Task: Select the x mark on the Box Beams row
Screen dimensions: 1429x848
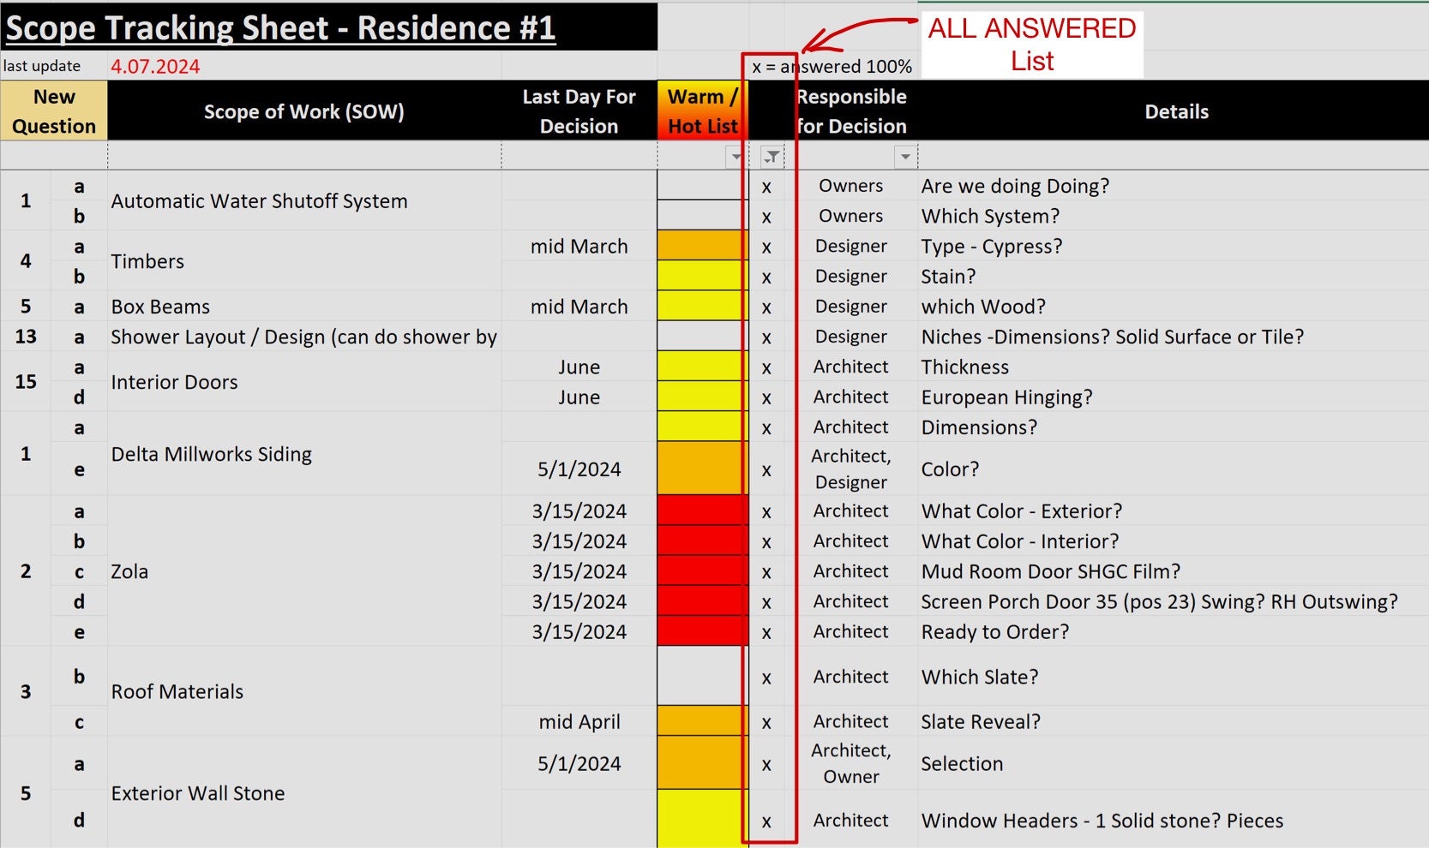Action: point(766,306)
